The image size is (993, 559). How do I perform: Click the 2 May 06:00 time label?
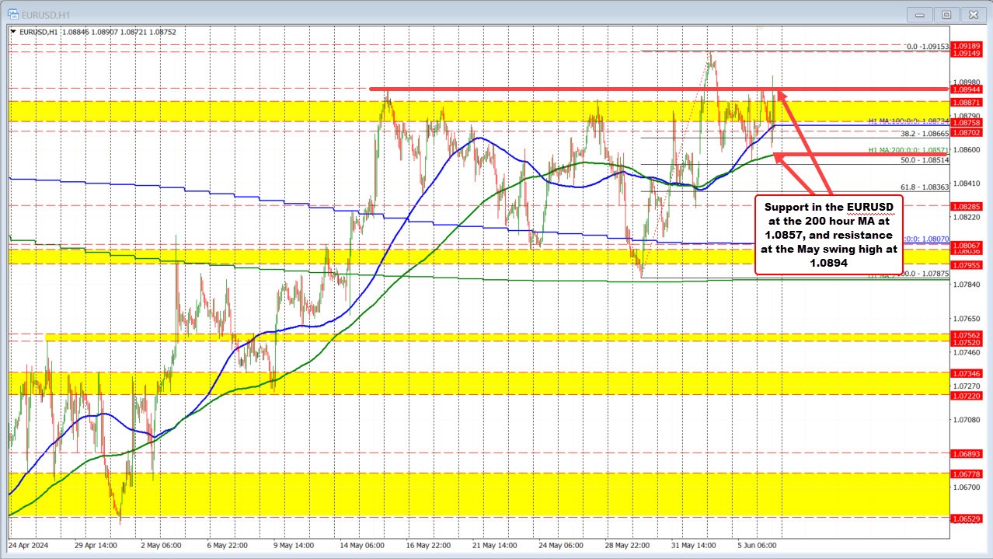coord(160,545)
